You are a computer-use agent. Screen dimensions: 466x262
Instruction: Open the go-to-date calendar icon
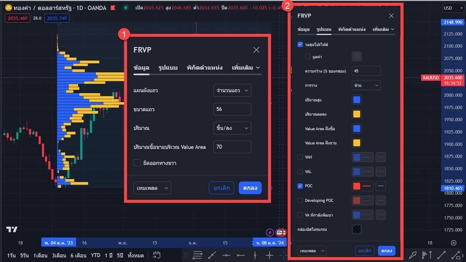tap(157, 255)
